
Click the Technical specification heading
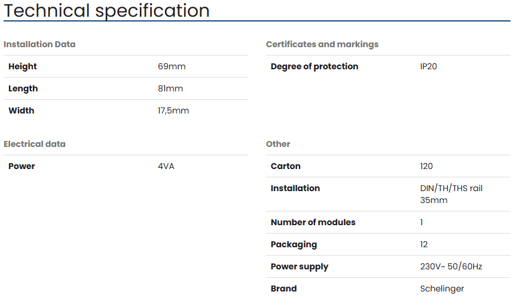(106, 11)
